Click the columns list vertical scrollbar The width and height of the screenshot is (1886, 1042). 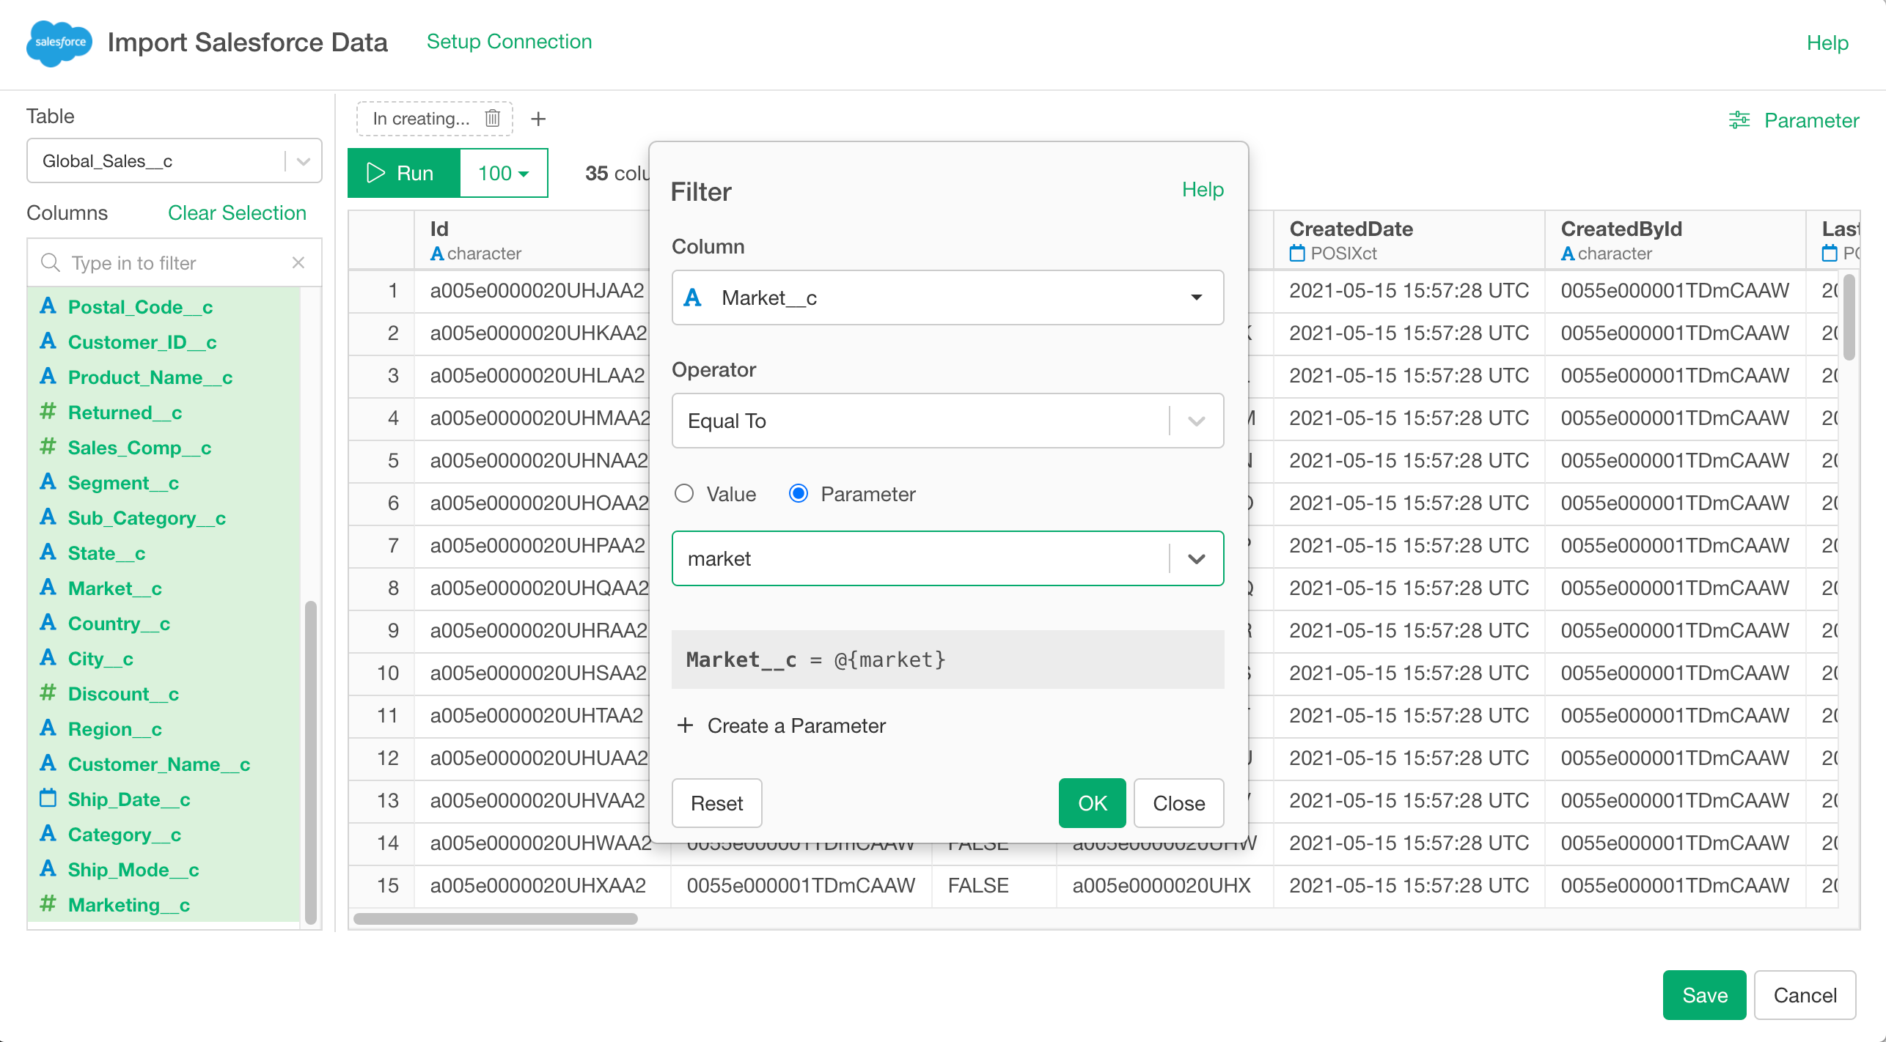coord(310,762)
